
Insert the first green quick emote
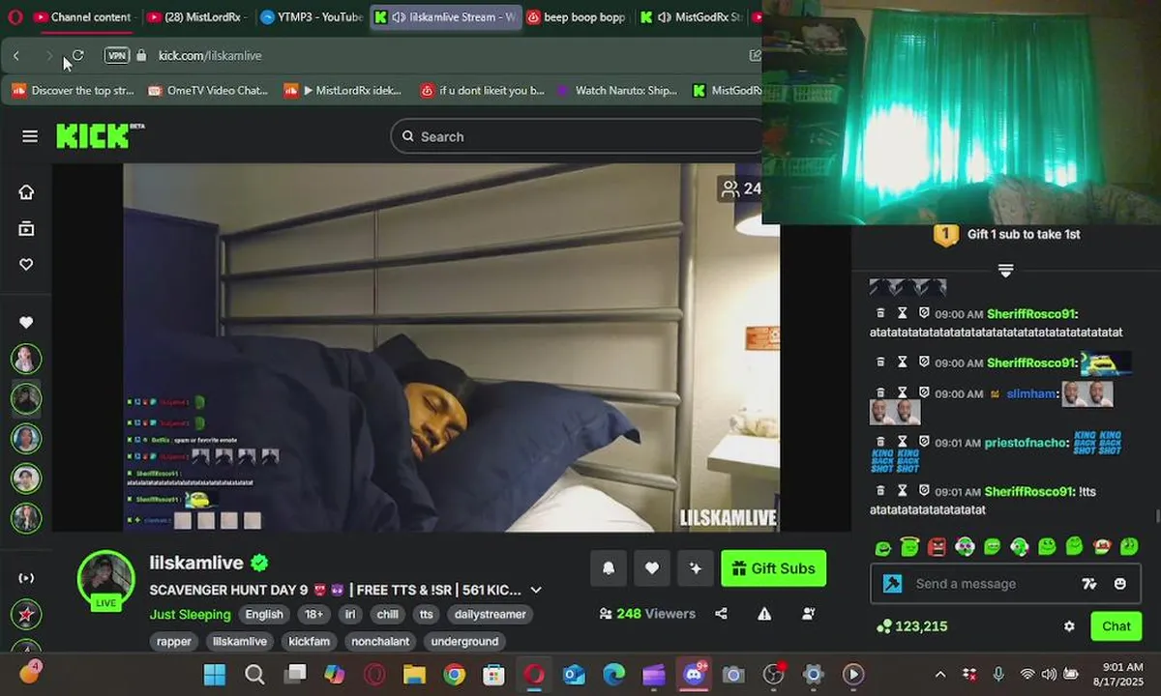coord(882,547)
